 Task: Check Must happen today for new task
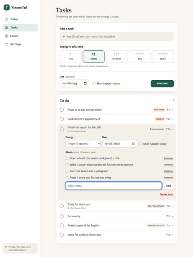pyautogui.click(x=94, y=83)
